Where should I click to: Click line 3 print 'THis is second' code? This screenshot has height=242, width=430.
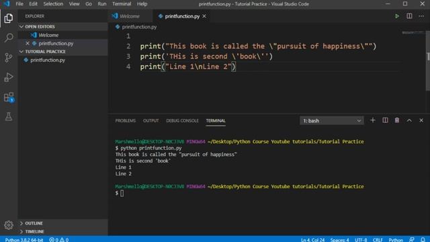click(206, 56)
